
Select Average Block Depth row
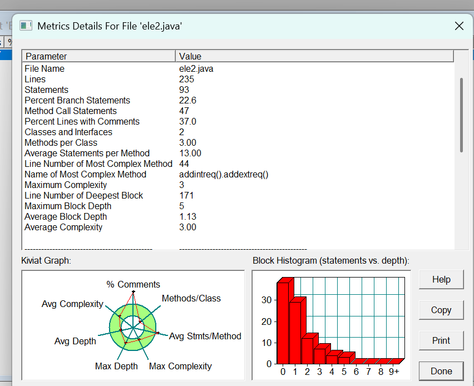(238, 217)
